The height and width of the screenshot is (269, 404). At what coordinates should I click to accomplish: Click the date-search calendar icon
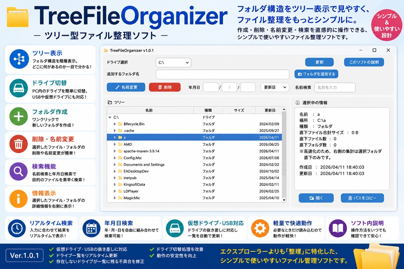(x=92, y=228)
